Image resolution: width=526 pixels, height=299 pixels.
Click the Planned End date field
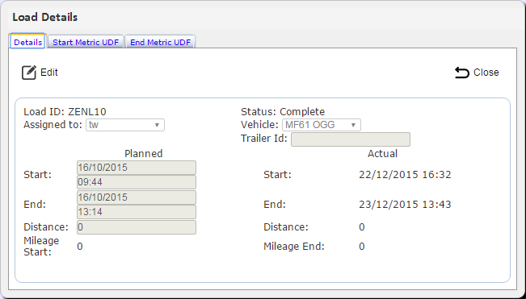point(137,197)
